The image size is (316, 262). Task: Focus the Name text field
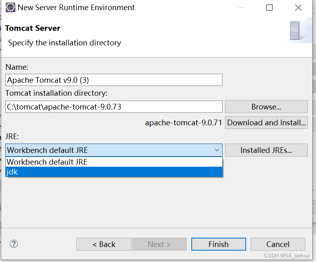(114, 80)
